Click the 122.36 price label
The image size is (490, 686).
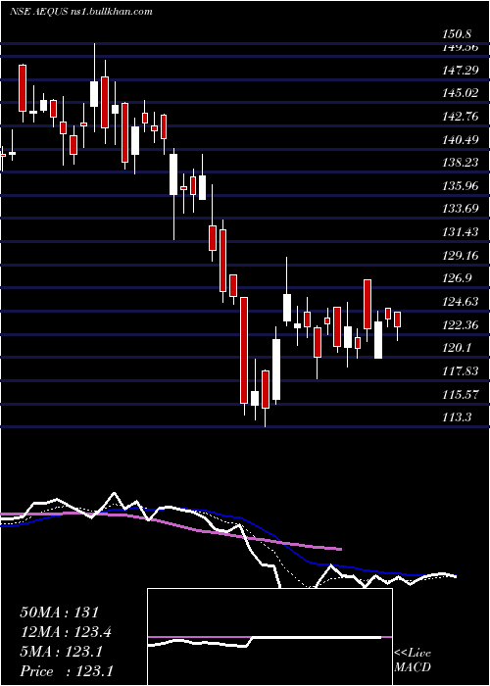click(x=461, y=325)
